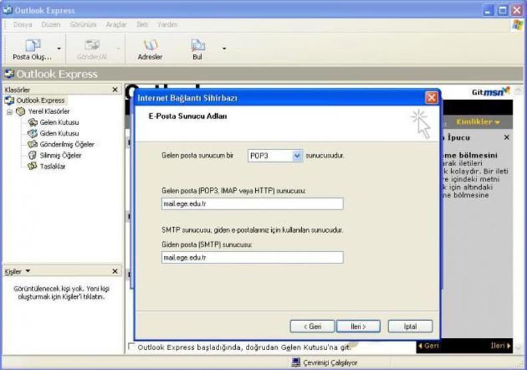
Task: Open the Posta Oluştur dropdown arrow
Action: pyautogui.click(x=59, y=49)
